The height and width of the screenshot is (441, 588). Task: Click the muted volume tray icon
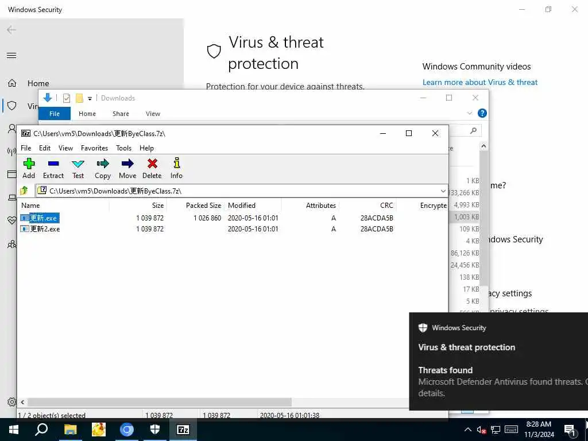point(482,430)
